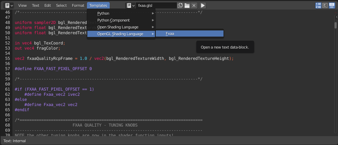Expand Open Shading Language submenu
Image resolution: width=338 pixels, height=145 pixels.
[x=121, y=27]
